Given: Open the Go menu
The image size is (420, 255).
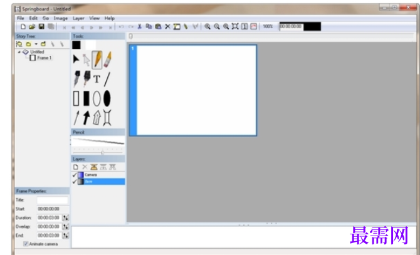Looking at the screenshot, I should tap(46, 18).
